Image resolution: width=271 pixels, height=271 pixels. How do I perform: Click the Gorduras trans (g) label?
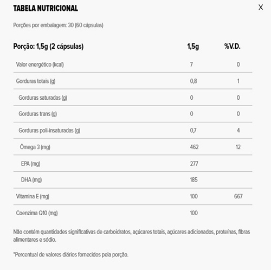[37, 114]
